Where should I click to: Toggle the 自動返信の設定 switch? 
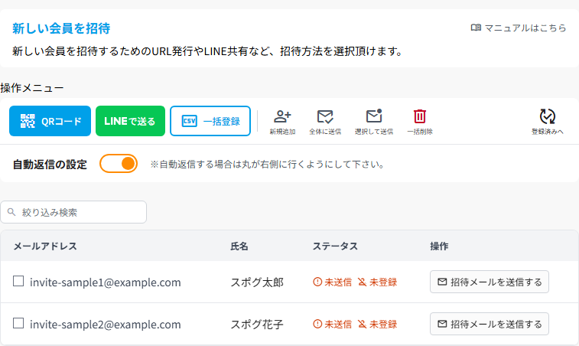(x=119, y=164)
